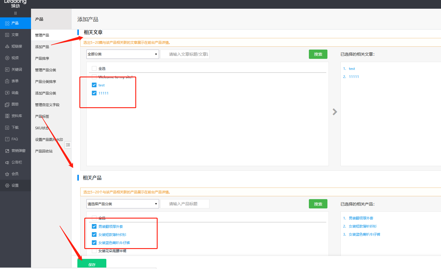The image size is (441, 269).
Task: Uncheck the test article checkbox
Action: click(x=94, y=85)
